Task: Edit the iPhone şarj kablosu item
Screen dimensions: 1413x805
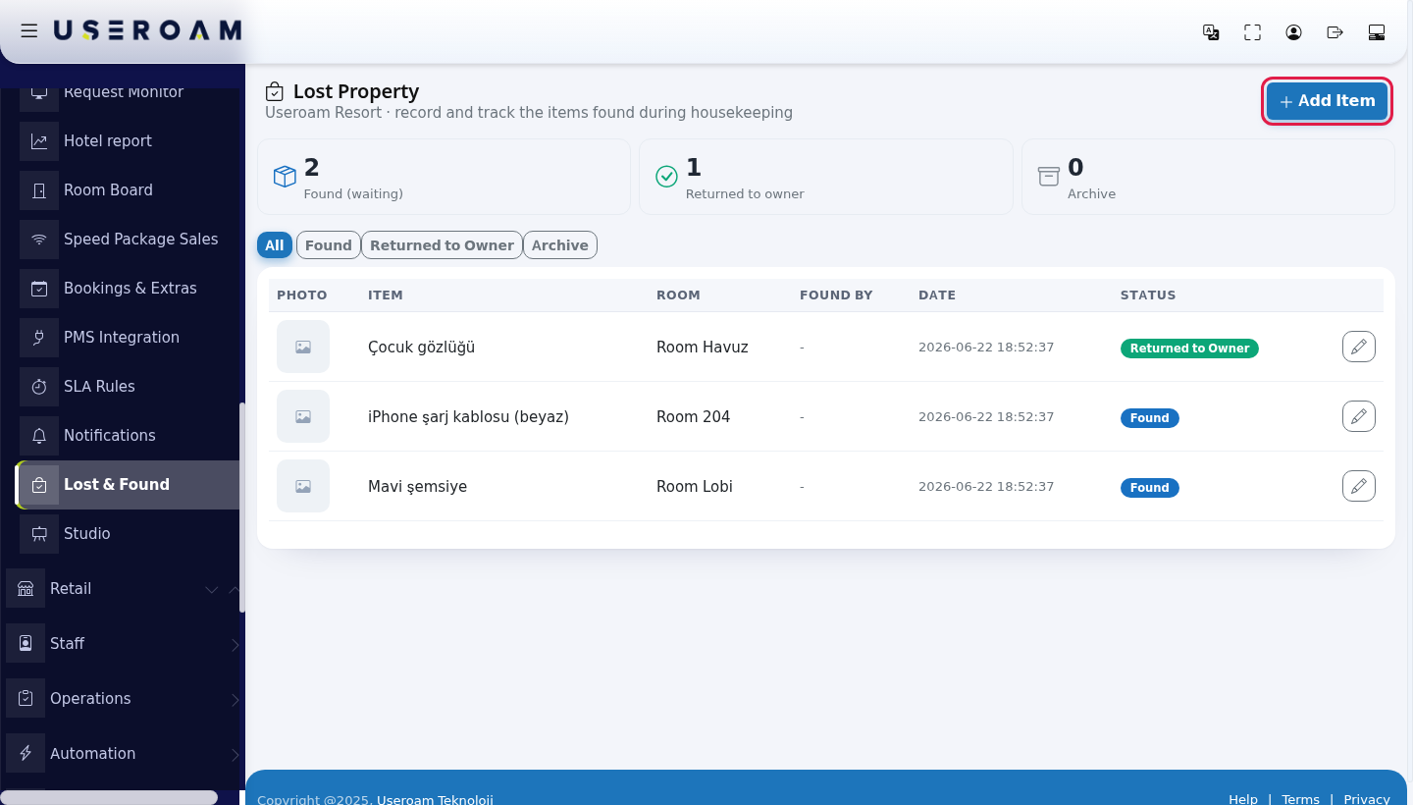Action: (1359, 416)
